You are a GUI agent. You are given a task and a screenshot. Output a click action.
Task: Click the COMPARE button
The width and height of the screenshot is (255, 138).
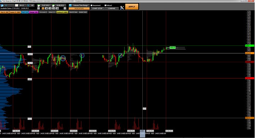[x=112, y=8]
